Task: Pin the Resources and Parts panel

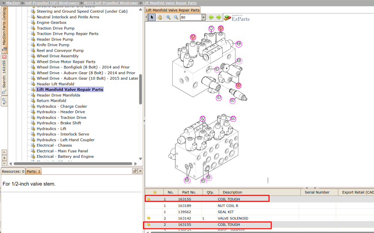Action: [135, 171]
